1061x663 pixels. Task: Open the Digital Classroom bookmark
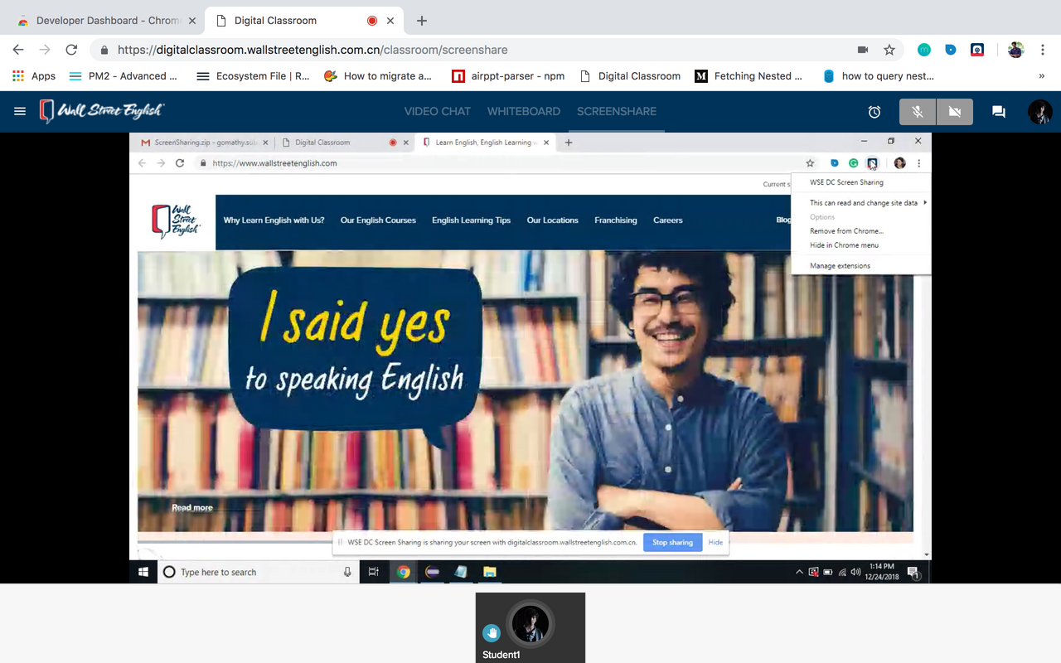pos(629,75)
